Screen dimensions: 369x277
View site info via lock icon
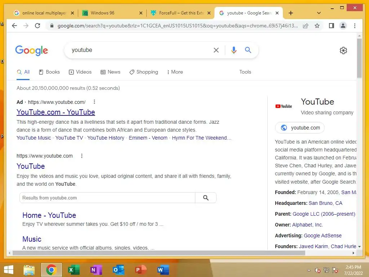coord(52,26)
